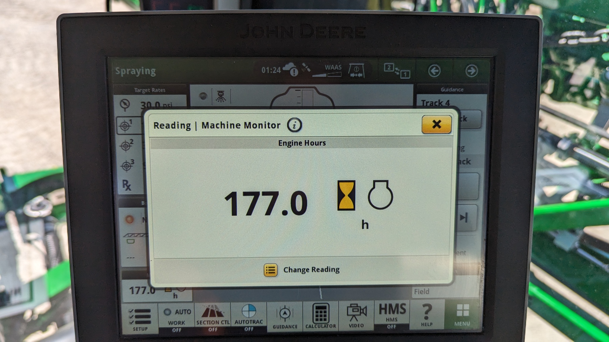Open the Help question mark
This screenshot has height=342, width=609.
pyautogui.click(x=427, y=315)
